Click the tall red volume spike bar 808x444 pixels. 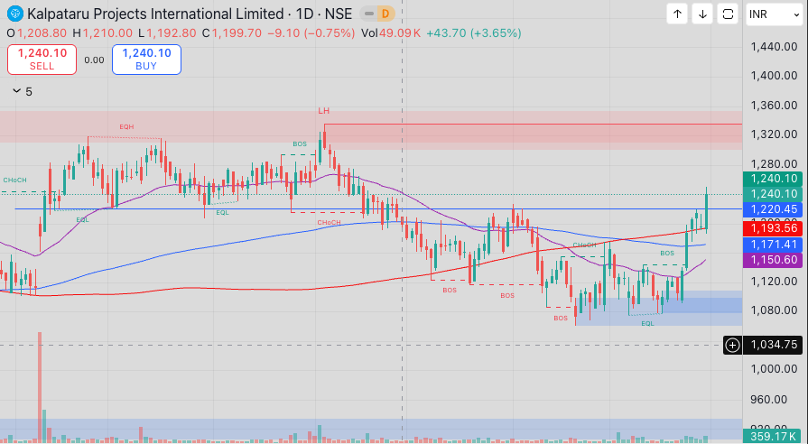40,387
